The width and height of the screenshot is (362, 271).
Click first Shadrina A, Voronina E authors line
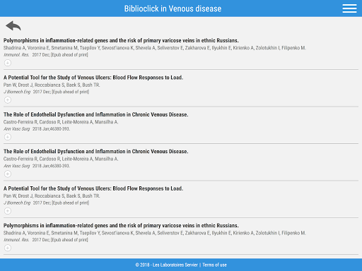pyautogui.click(x=155, y=48)
